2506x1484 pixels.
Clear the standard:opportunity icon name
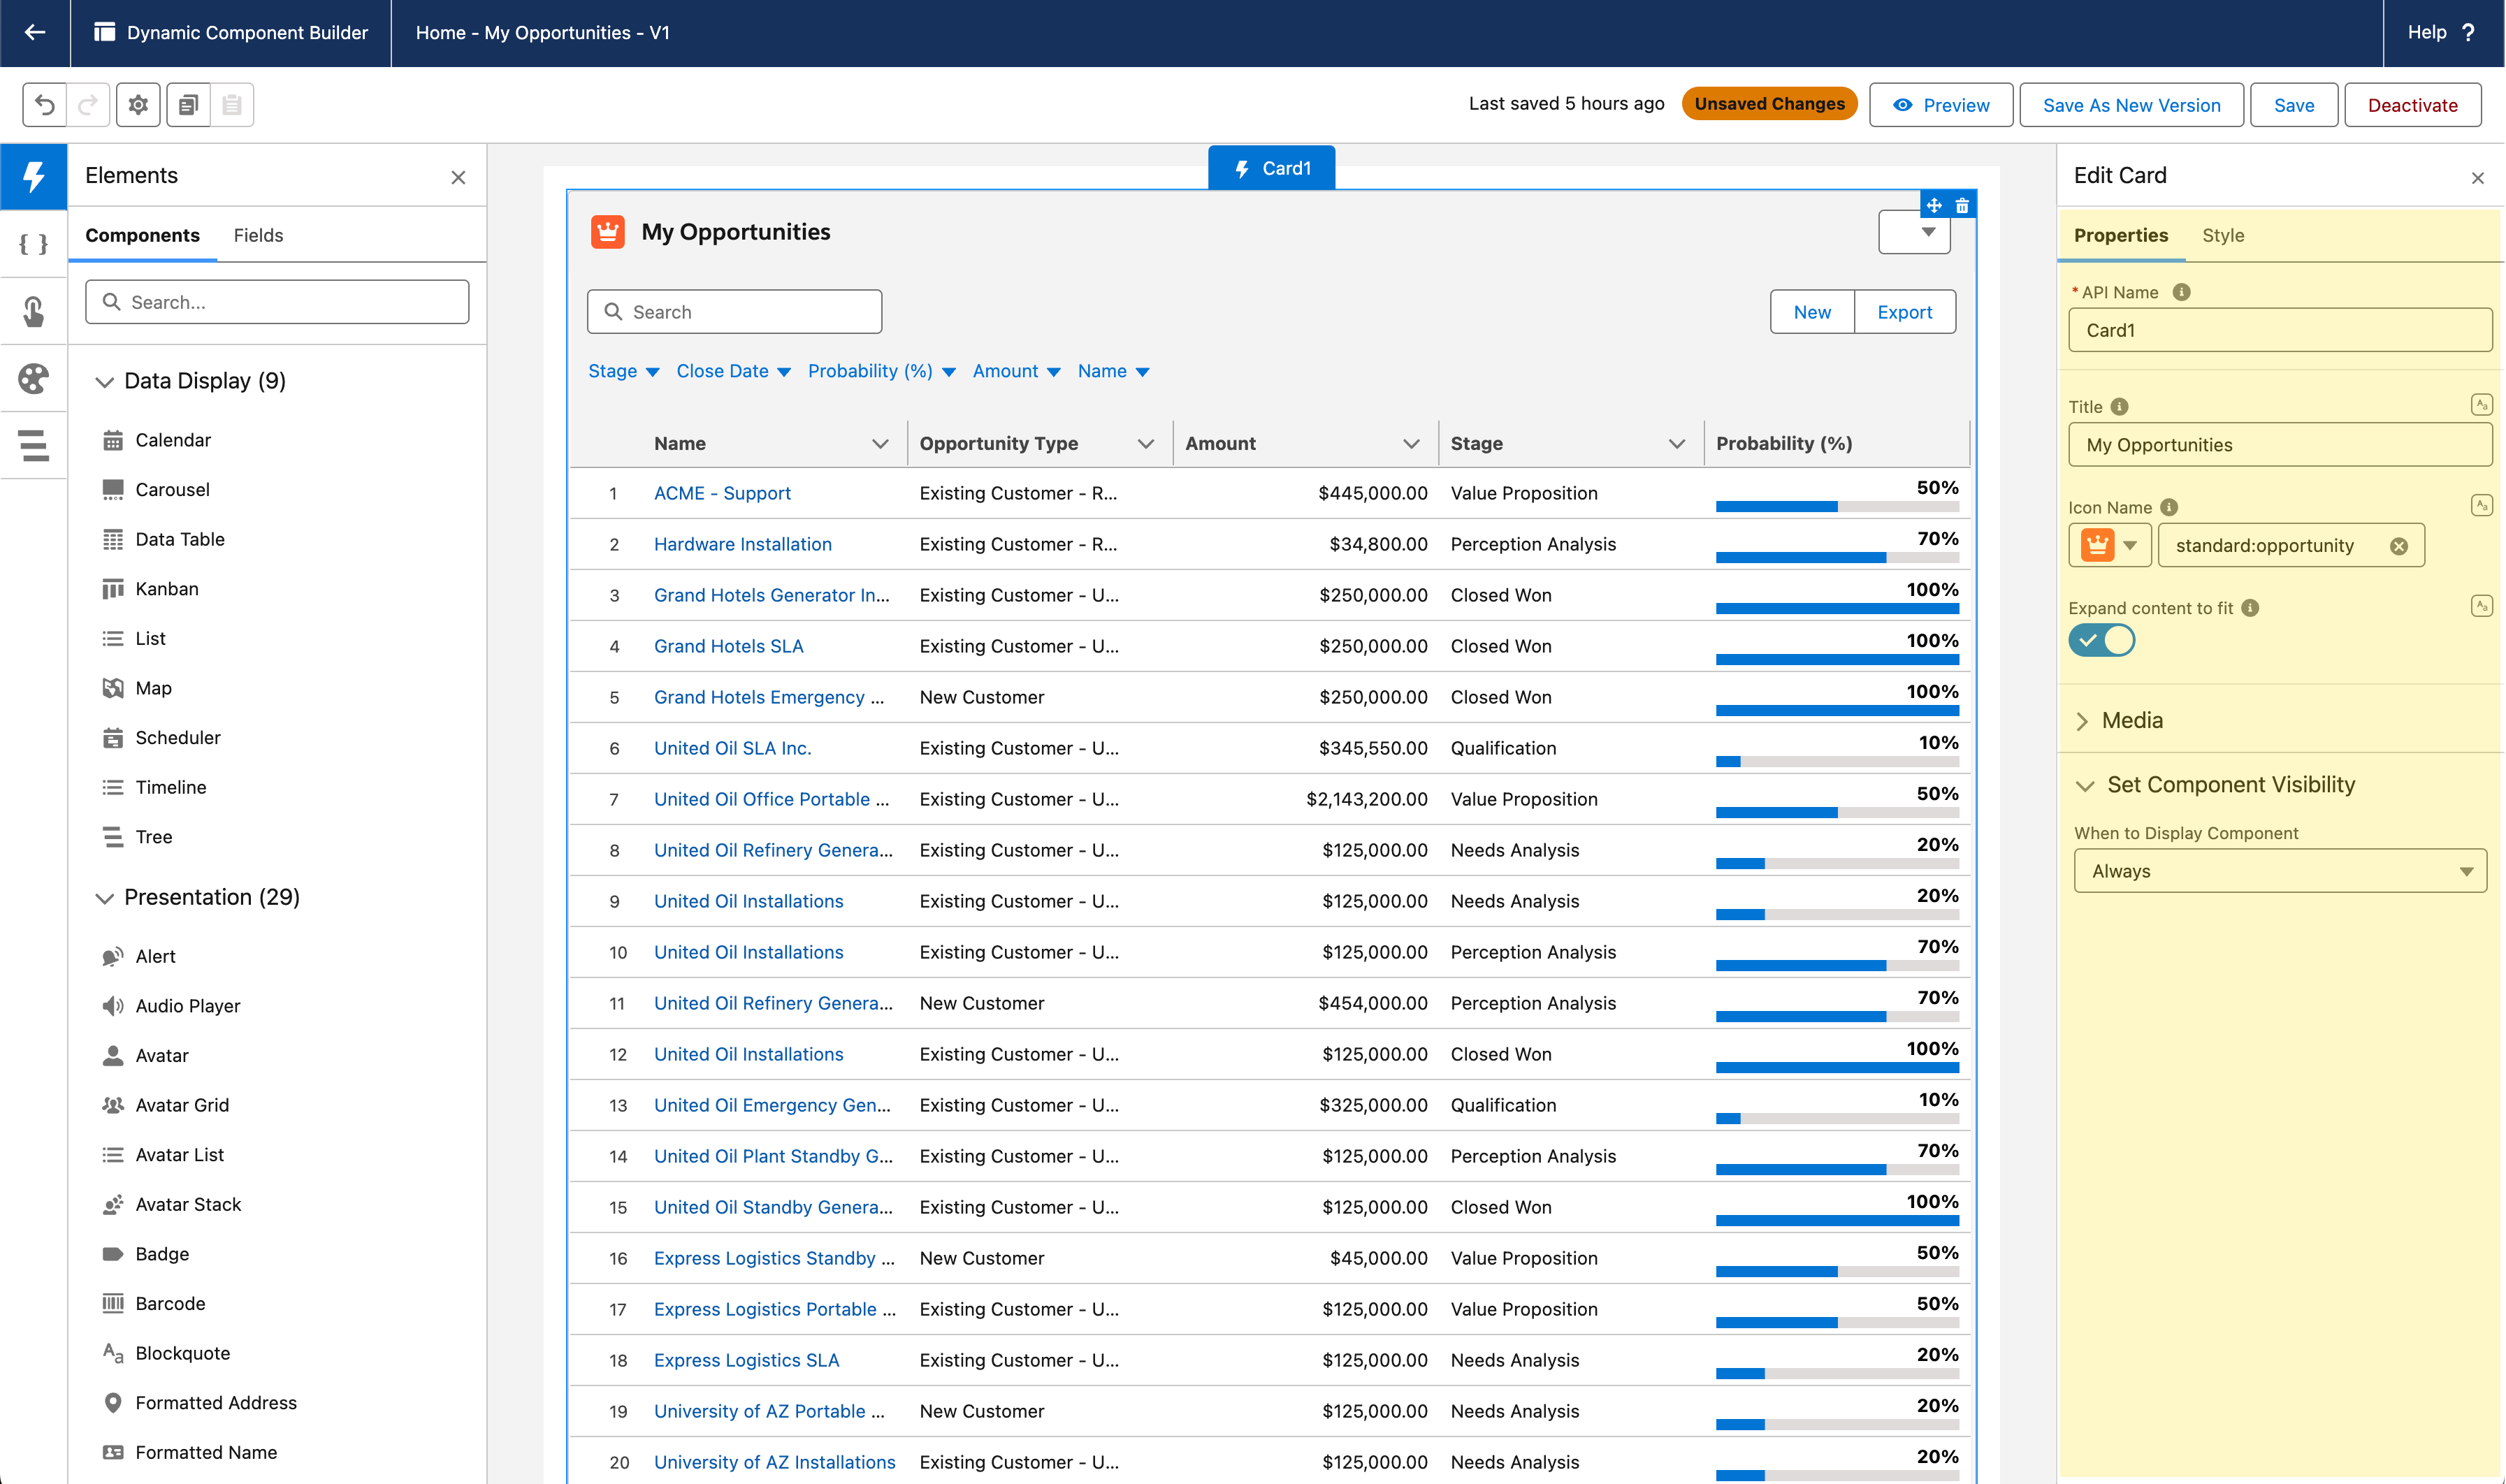coord(2398,546)
